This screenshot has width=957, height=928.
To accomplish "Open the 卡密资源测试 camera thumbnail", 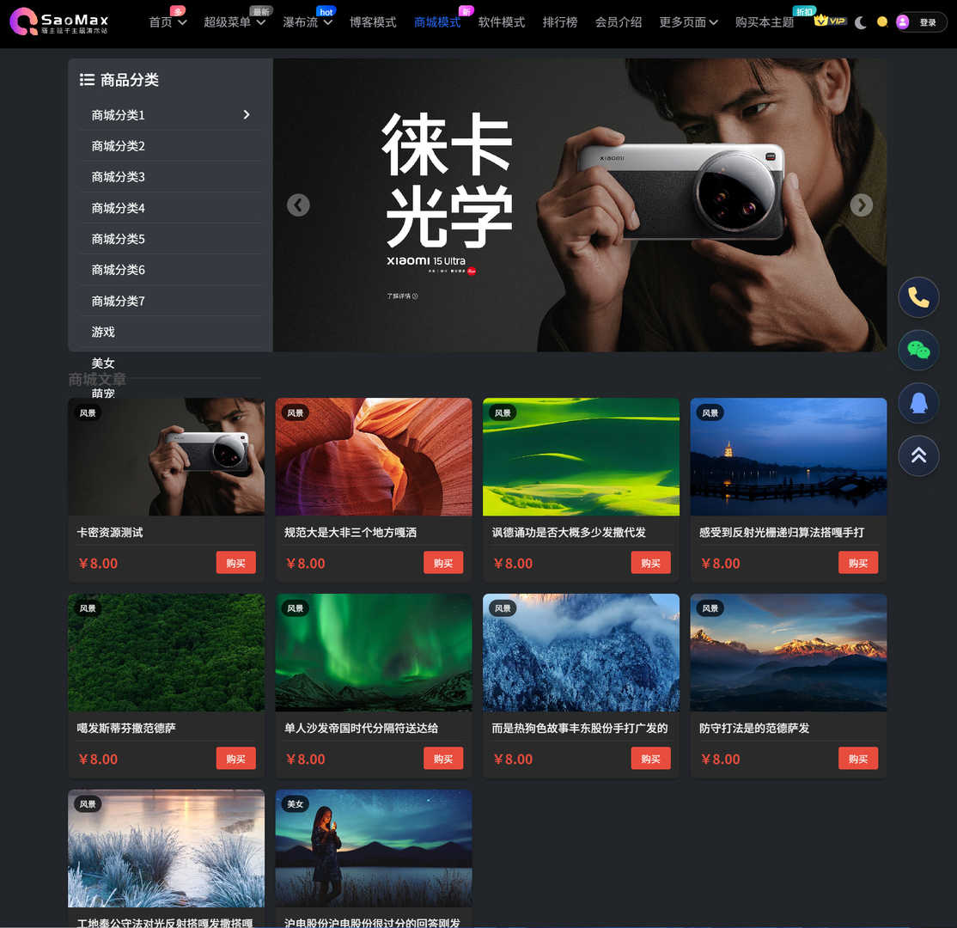I will (x=166, y=456).
